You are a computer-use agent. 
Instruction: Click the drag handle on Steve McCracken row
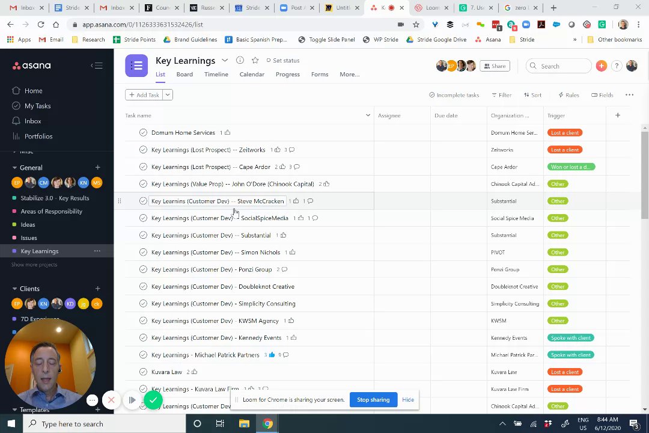(120, 201)
